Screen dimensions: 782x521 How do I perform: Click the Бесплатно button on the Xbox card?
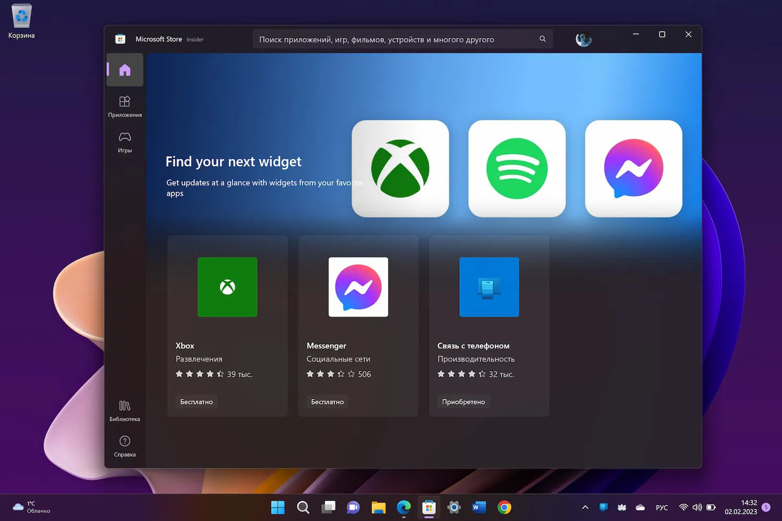(197, 402)
